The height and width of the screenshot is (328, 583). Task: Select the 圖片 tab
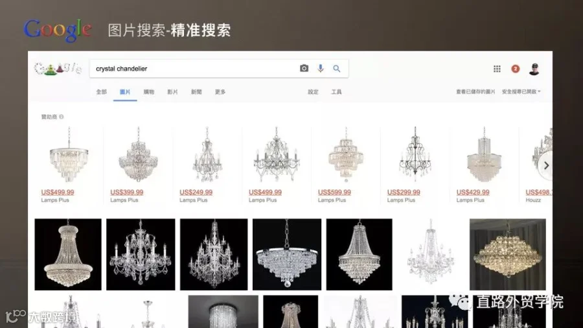pos(125,92)
